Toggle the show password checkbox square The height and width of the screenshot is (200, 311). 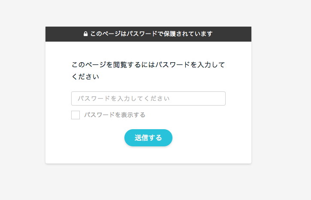point(75,115)
